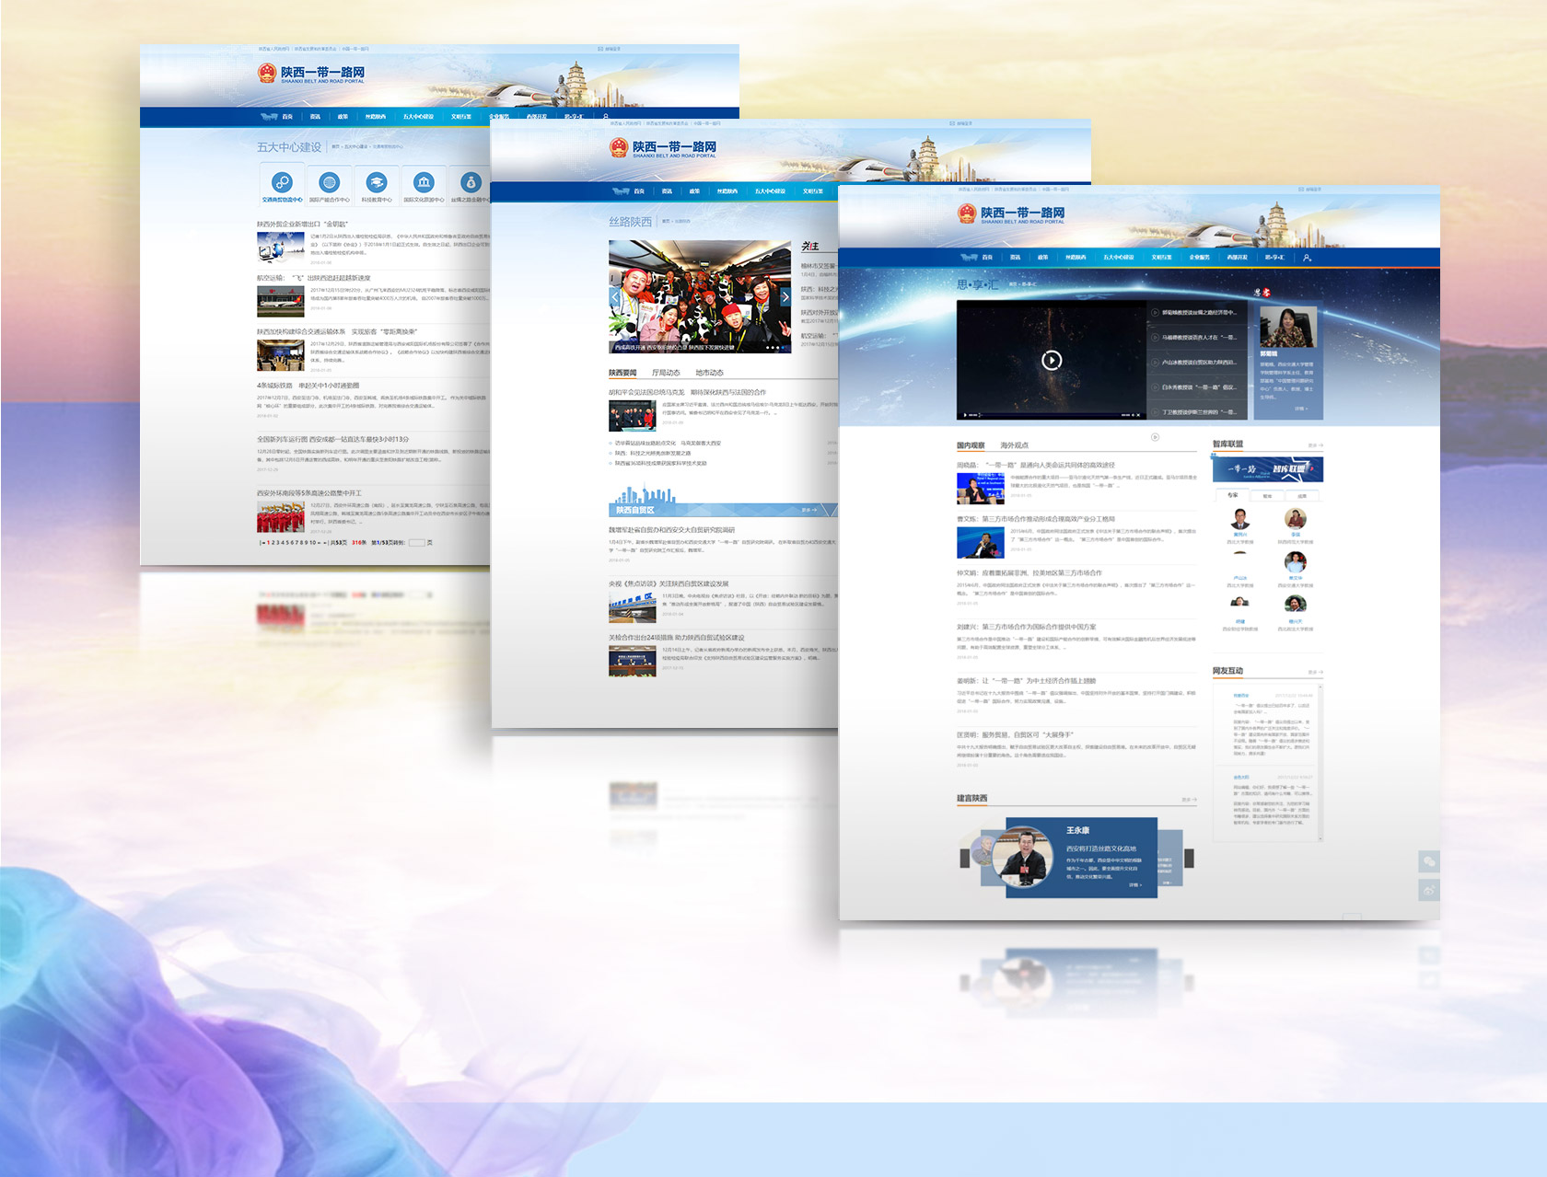Open more link beside 网友互动 heading
This screenshot has height=1177, width=1547.
pyautogui.click(x=1315, y=672)
